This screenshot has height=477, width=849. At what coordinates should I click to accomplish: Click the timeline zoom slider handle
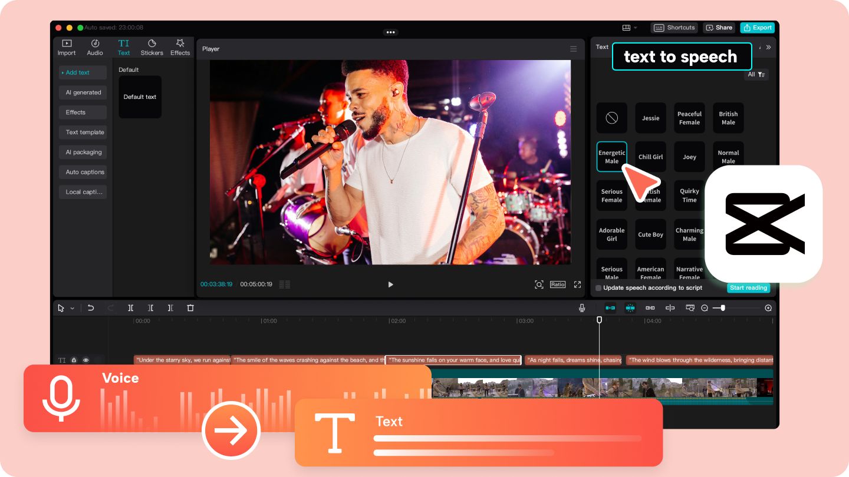[x=723, y=308]
